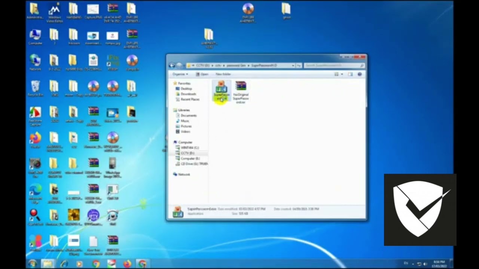Screen dimensions: 479x269
Task: Select Network in the navigation pane
Action: click(x=181, y=174)
